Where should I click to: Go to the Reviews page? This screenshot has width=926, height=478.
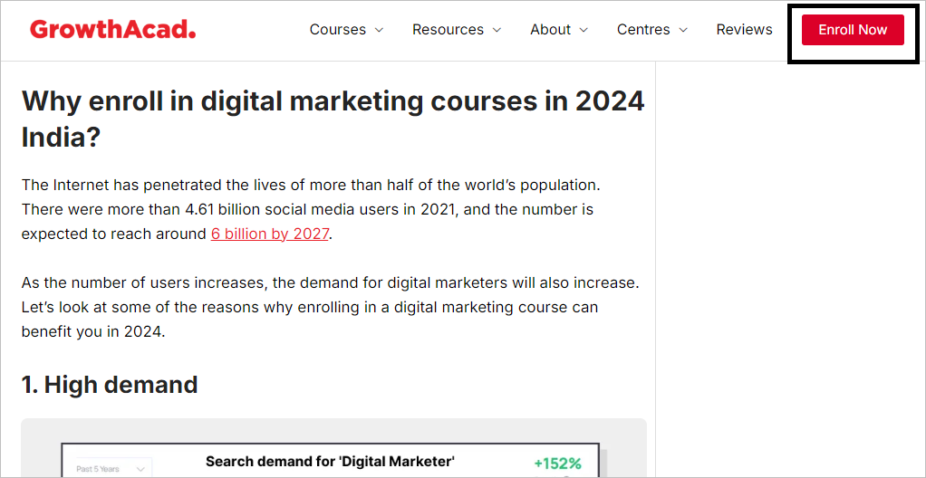point(744,30)
